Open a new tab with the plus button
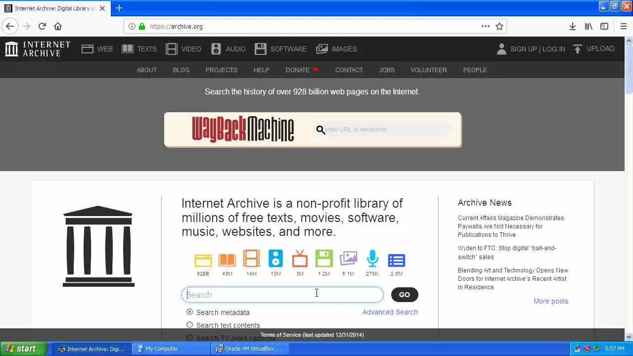The width and height of the screenshot is (633, 356). pos(119,8)
